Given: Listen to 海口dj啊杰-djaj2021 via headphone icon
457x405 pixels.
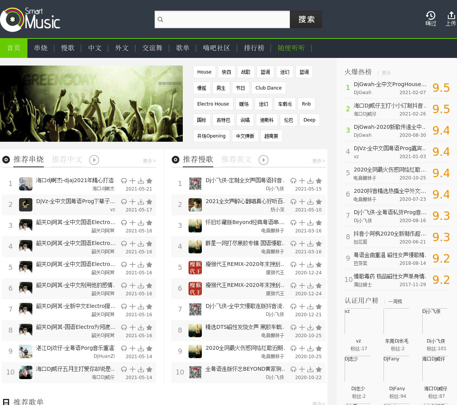Looking at the screenshot, I should pos(124,181).
